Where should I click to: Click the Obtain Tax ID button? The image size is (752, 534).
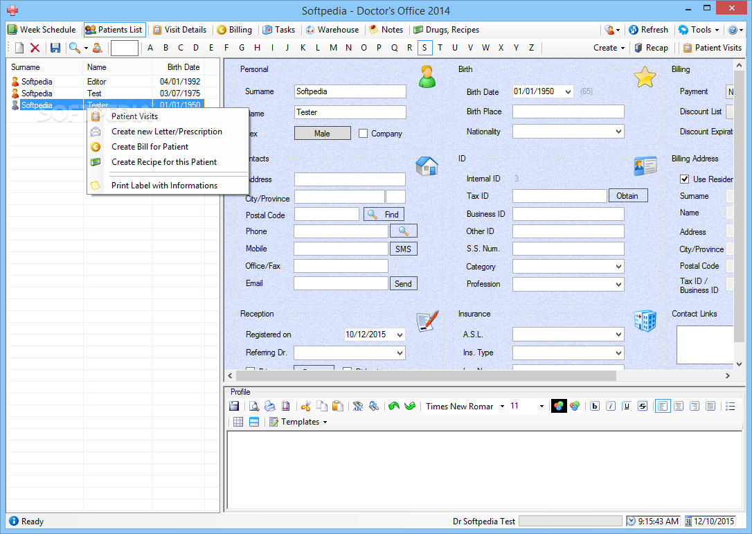point(628,196)
